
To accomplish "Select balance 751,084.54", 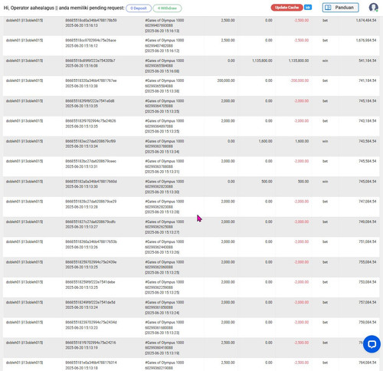I will point(368,241).
